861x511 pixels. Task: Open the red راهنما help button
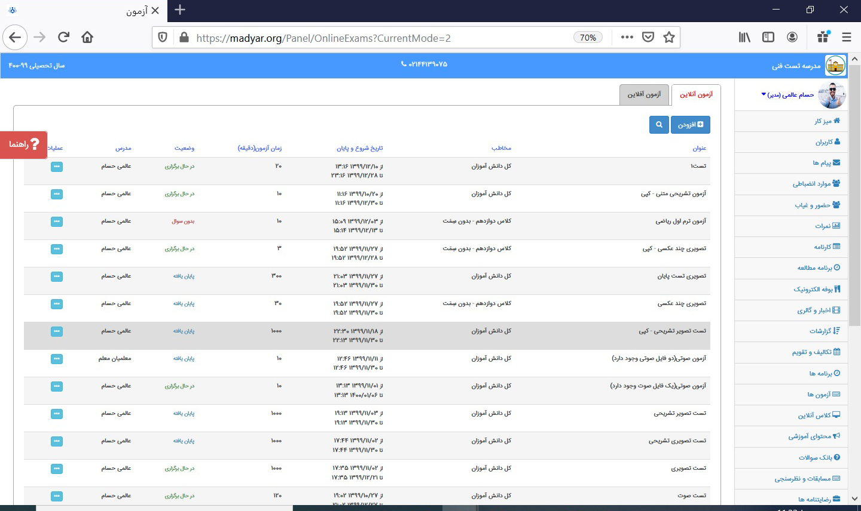24,144
